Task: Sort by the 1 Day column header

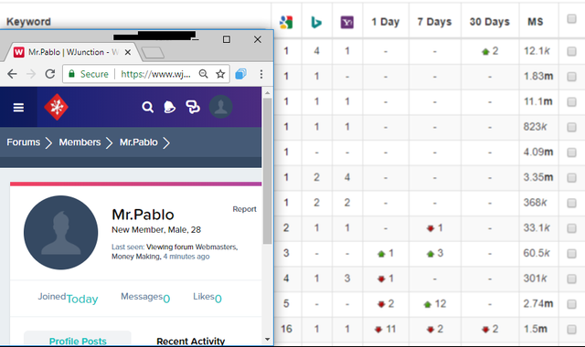Action: pos(386,22)
